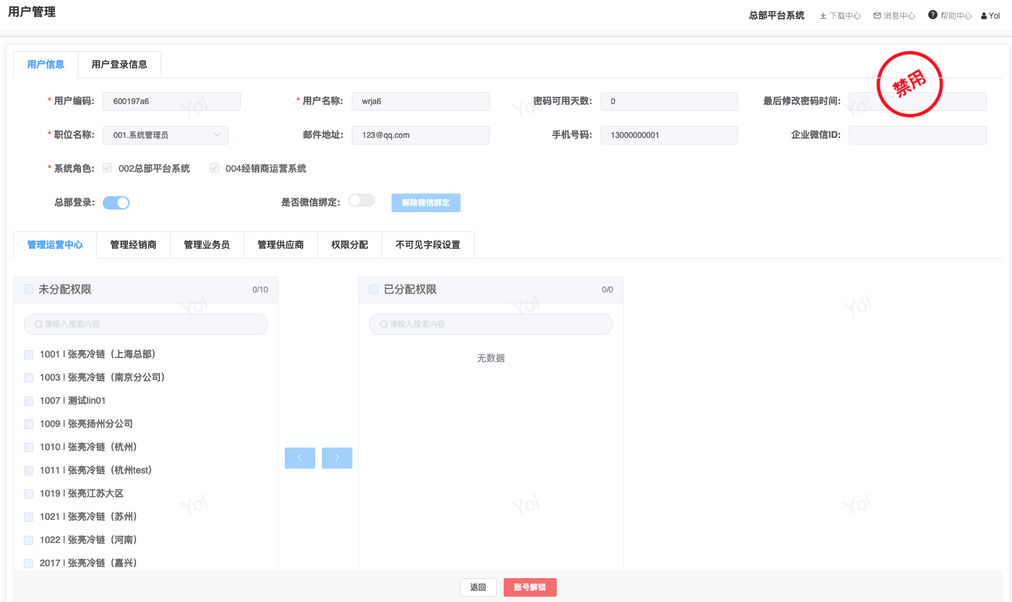Click search icon in unassigned permissions box
1012x602 pixels.
point(38,324)
